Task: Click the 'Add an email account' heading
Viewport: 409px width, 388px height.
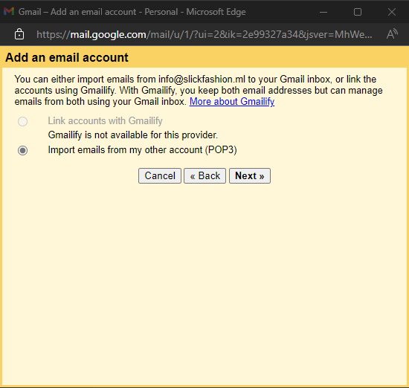Action: [x=67, y=57]
